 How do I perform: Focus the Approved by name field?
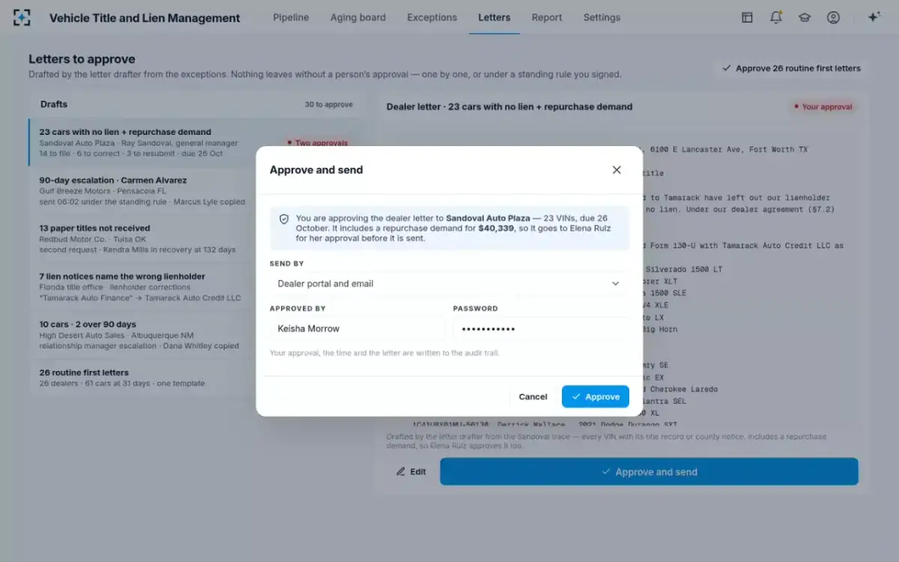357,329
